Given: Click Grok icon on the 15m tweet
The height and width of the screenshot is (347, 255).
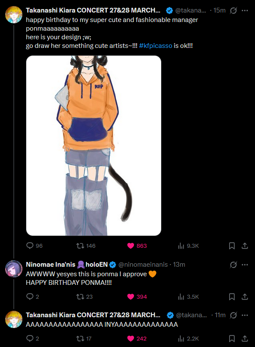Looking at the screenshot, I should point(233,10).
